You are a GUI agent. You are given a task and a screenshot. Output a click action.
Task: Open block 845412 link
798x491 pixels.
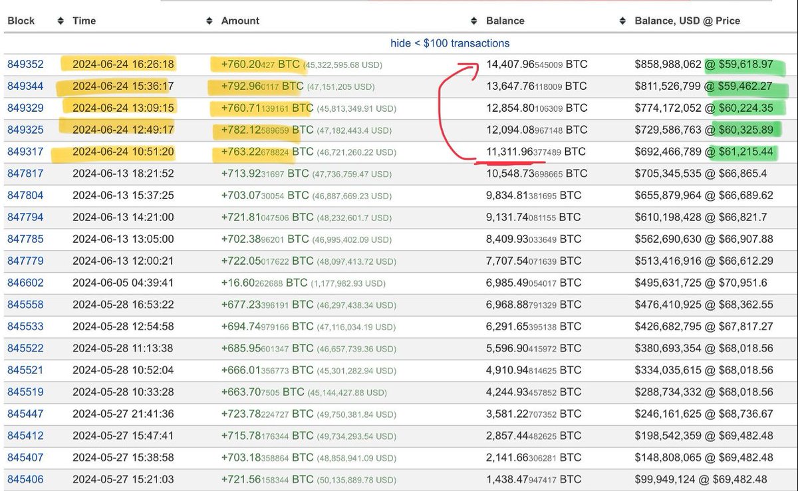tap(25, 436)
